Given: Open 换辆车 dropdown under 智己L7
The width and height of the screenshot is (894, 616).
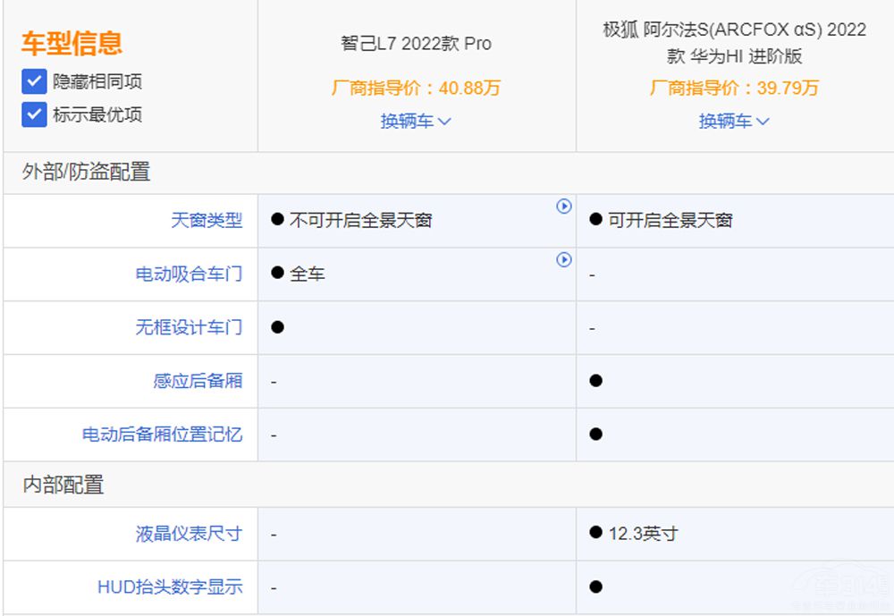Looking at the screenshot, I should [x=416, y=122].
